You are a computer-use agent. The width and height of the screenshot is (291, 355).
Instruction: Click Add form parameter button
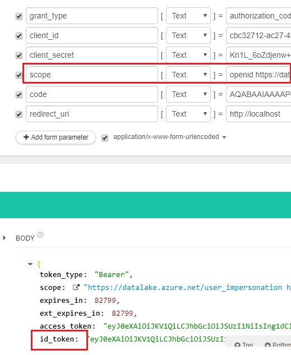click(x=56, y=137)
